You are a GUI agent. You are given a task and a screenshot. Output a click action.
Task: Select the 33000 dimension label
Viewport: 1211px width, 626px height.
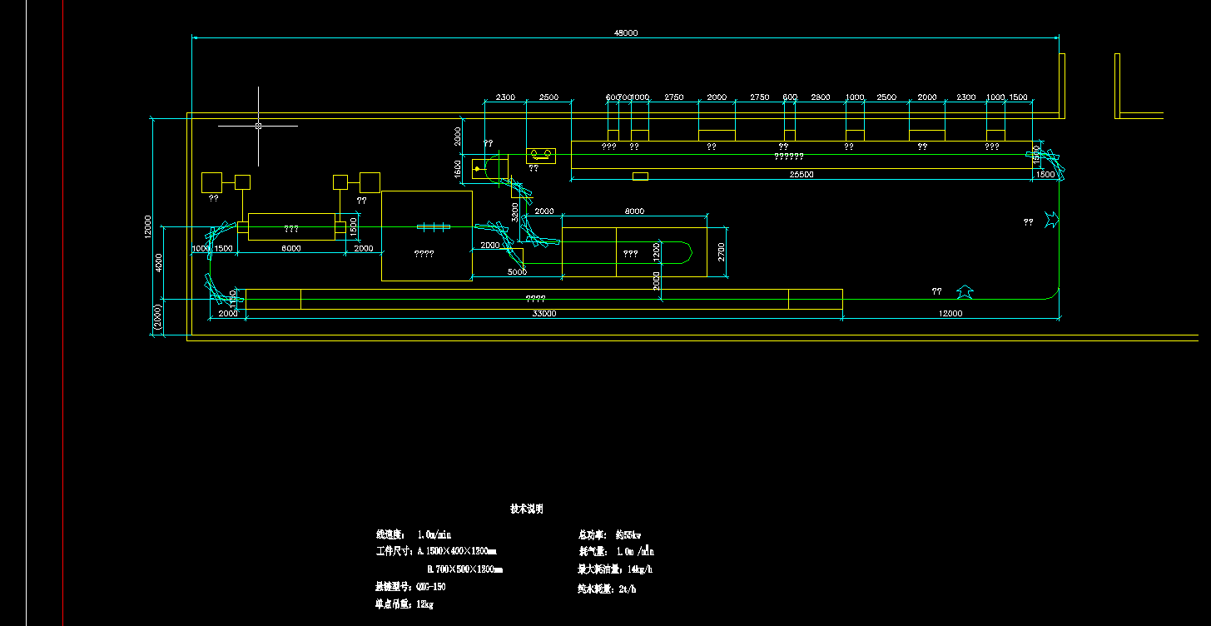544,314
